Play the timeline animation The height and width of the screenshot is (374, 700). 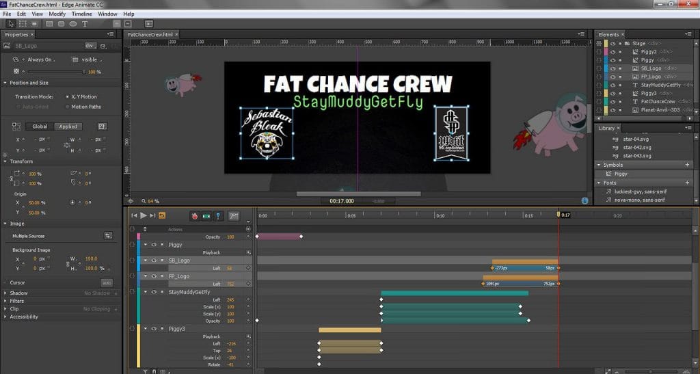point(144,215)
